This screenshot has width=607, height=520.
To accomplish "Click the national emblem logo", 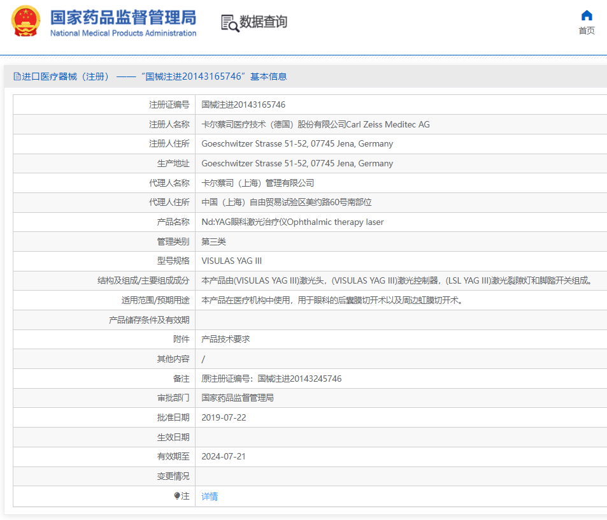I will (25, 21).
